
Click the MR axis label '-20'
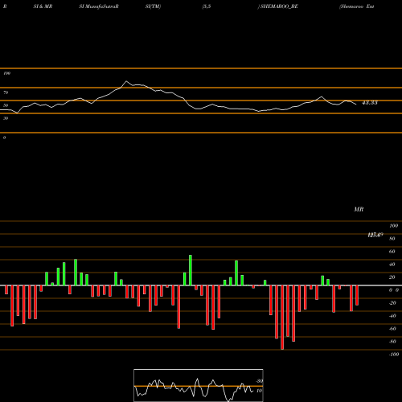[x=392, y=303]
